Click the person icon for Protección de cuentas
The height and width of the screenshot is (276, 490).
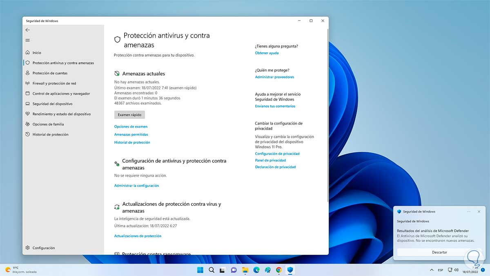(27, 73)
